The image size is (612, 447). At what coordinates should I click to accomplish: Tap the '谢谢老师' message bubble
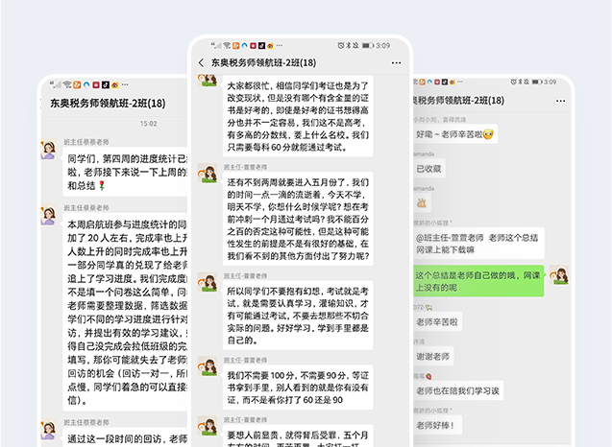(435, 356)
